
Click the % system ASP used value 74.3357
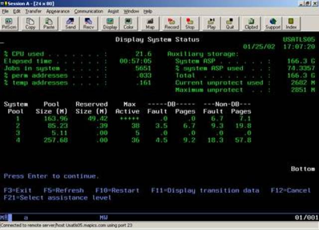[301, 68]
